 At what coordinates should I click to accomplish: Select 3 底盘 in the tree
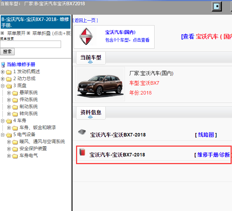(20, 85)
